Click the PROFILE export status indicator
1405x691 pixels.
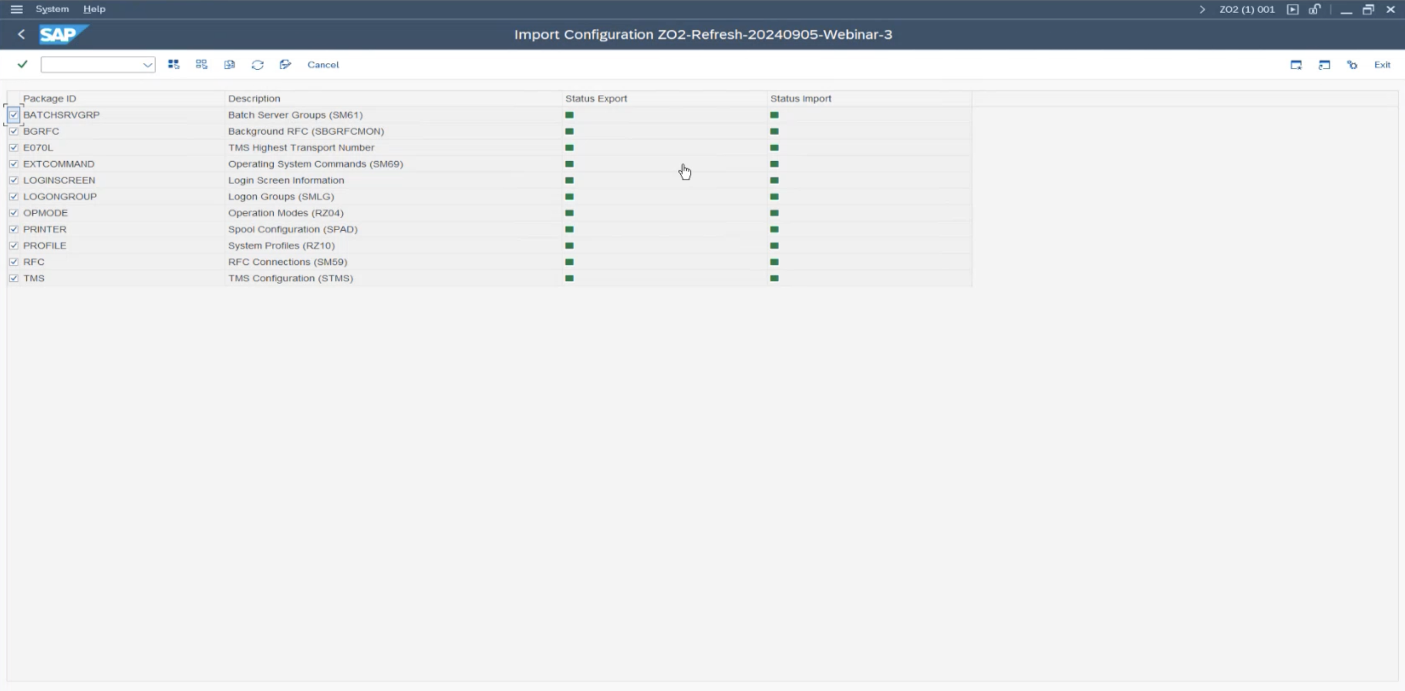570,245
